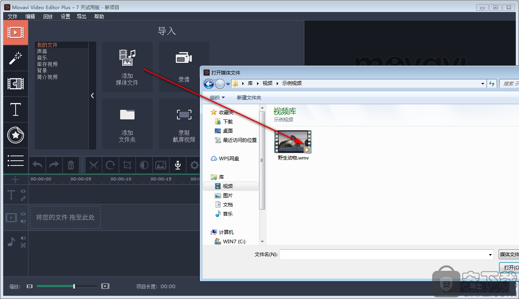The image size is (519, 299).
Task: Expand address bar history dropdown
Action: pyautogui.click(x=483, y=83)
